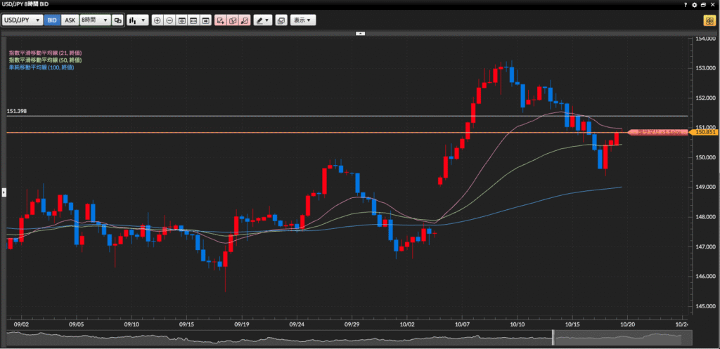Open the 表示 display menu

click(x=303, y=20)
